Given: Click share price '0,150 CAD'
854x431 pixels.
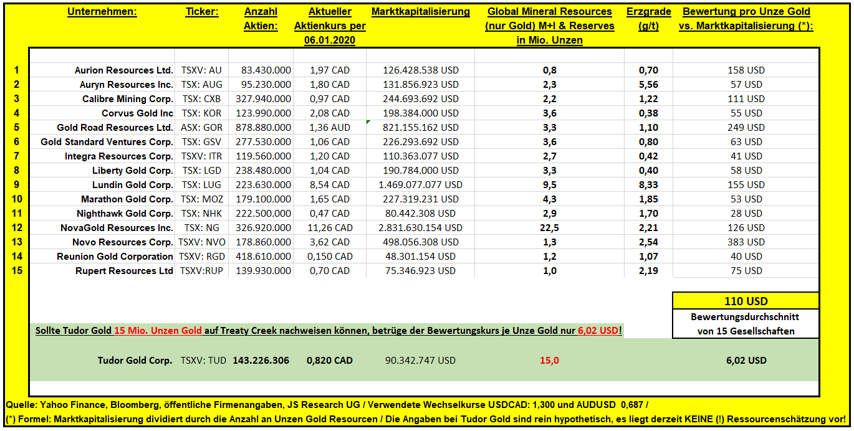Looking at the screenshot, I should (x=330, y=257).
